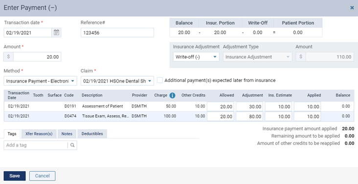Click the Reference# input field

pos(117,33)
